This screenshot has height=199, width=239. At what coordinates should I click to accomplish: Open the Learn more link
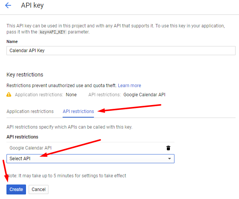point(129,86)
